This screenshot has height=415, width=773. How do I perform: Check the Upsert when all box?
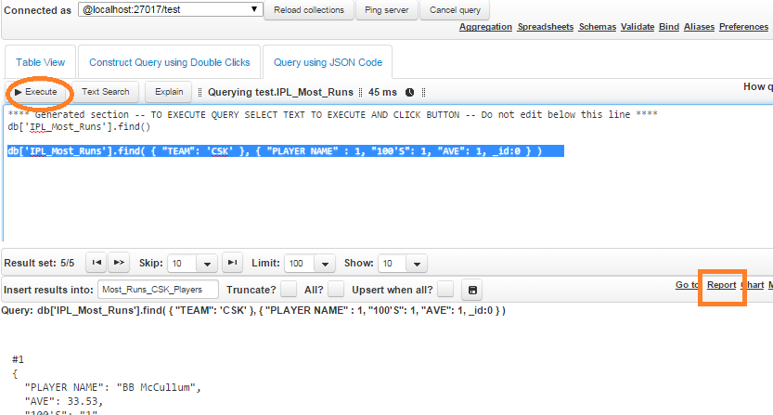click(x=445, y=290)
